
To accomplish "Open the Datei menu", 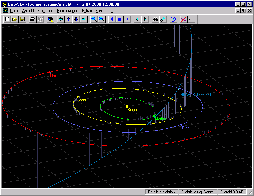I will coord(14,11).
